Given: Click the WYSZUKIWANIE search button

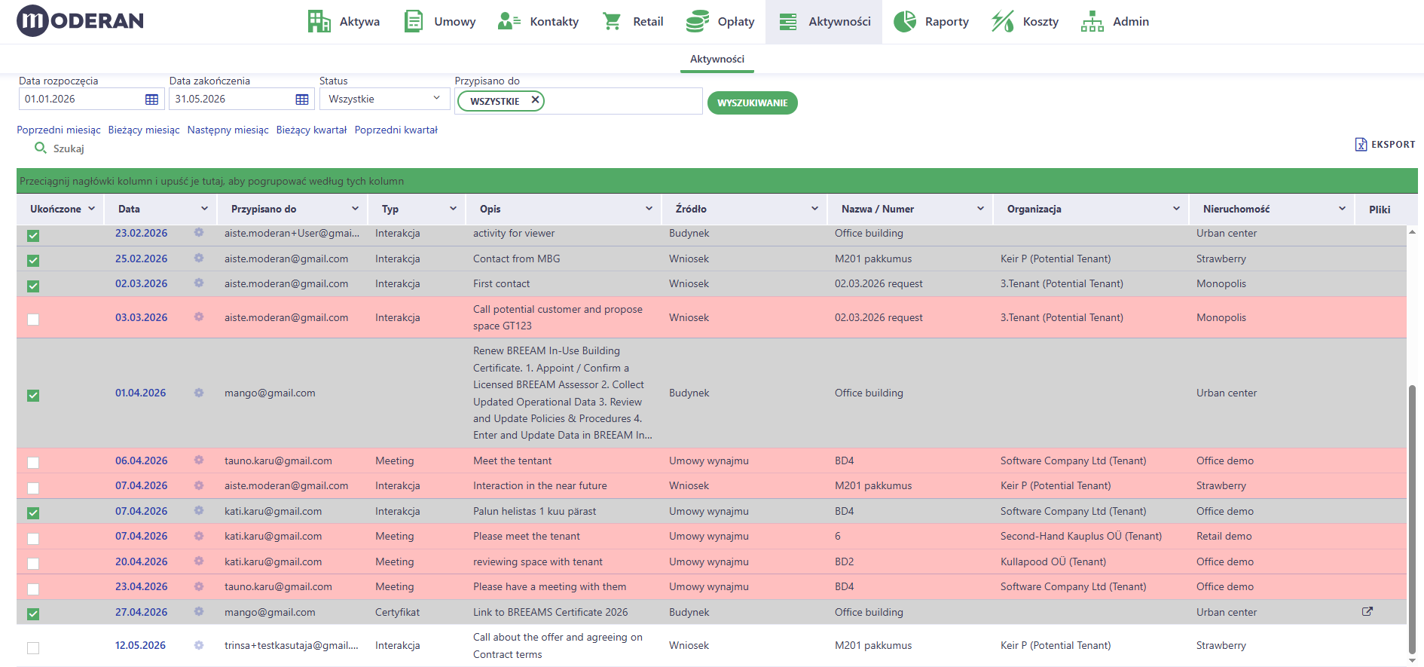Looking at the screenshot, I should pos(752,102).
